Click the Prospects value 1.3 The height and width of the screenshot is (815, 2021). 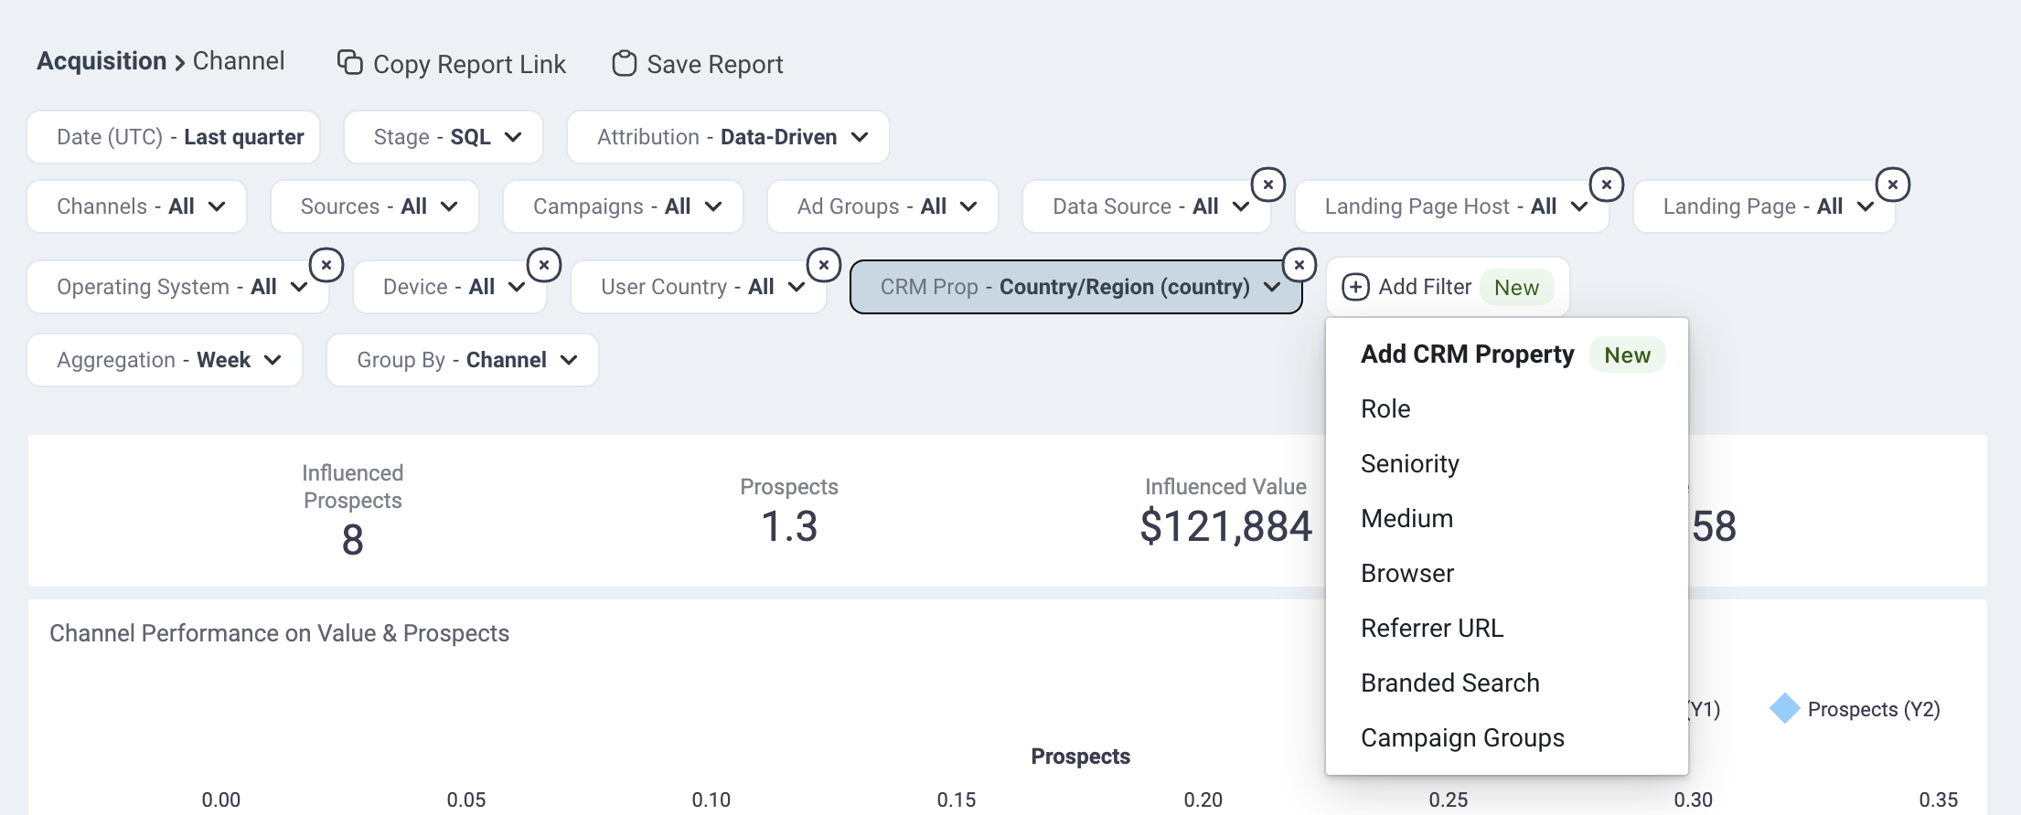point(789,526)
